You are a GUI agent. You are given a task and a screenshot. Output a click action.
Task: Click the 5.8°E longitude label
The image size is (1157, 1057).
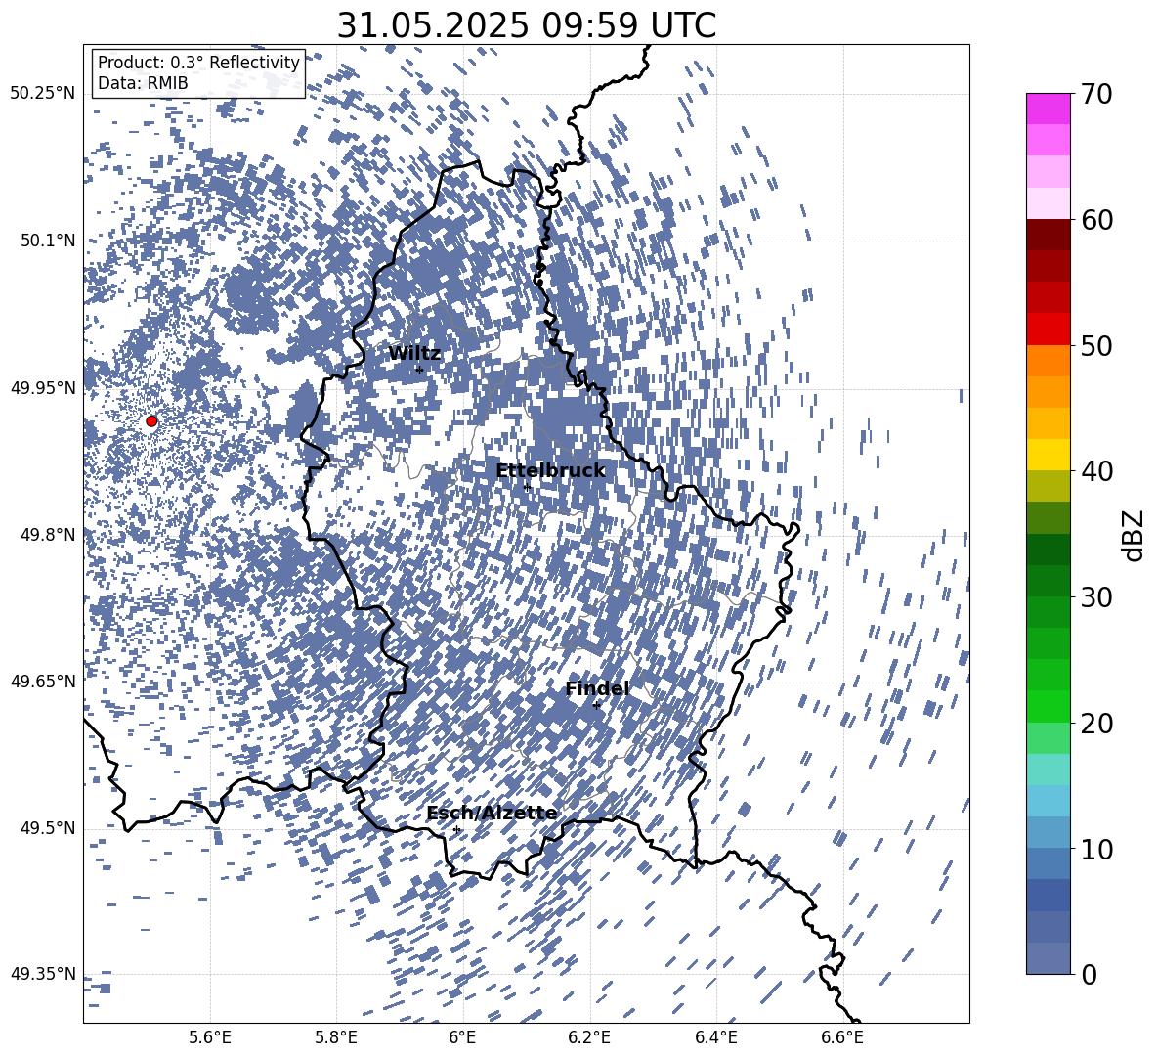[336, 1037]
